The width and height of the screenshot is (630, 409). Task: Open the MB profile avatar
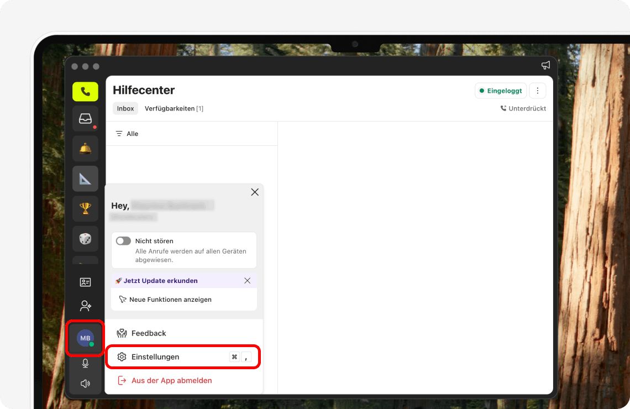[x=85, y=338]
